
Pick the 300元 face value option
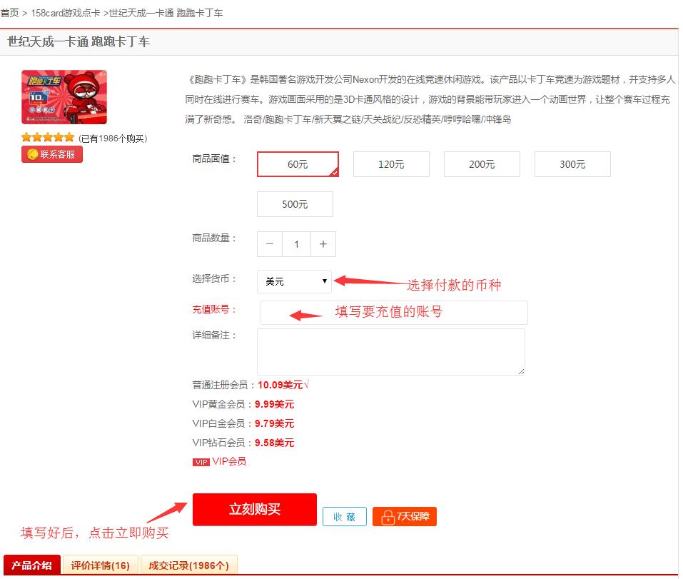click(572, 164)
